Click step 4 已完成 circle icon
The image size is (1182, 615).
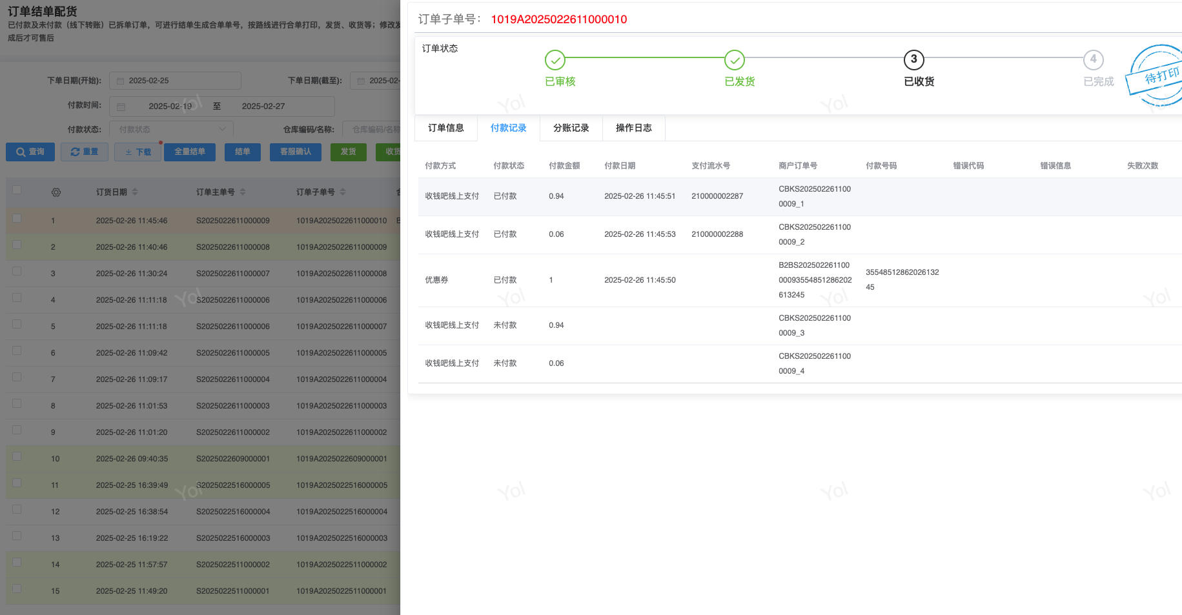(x=1093, y=60)
